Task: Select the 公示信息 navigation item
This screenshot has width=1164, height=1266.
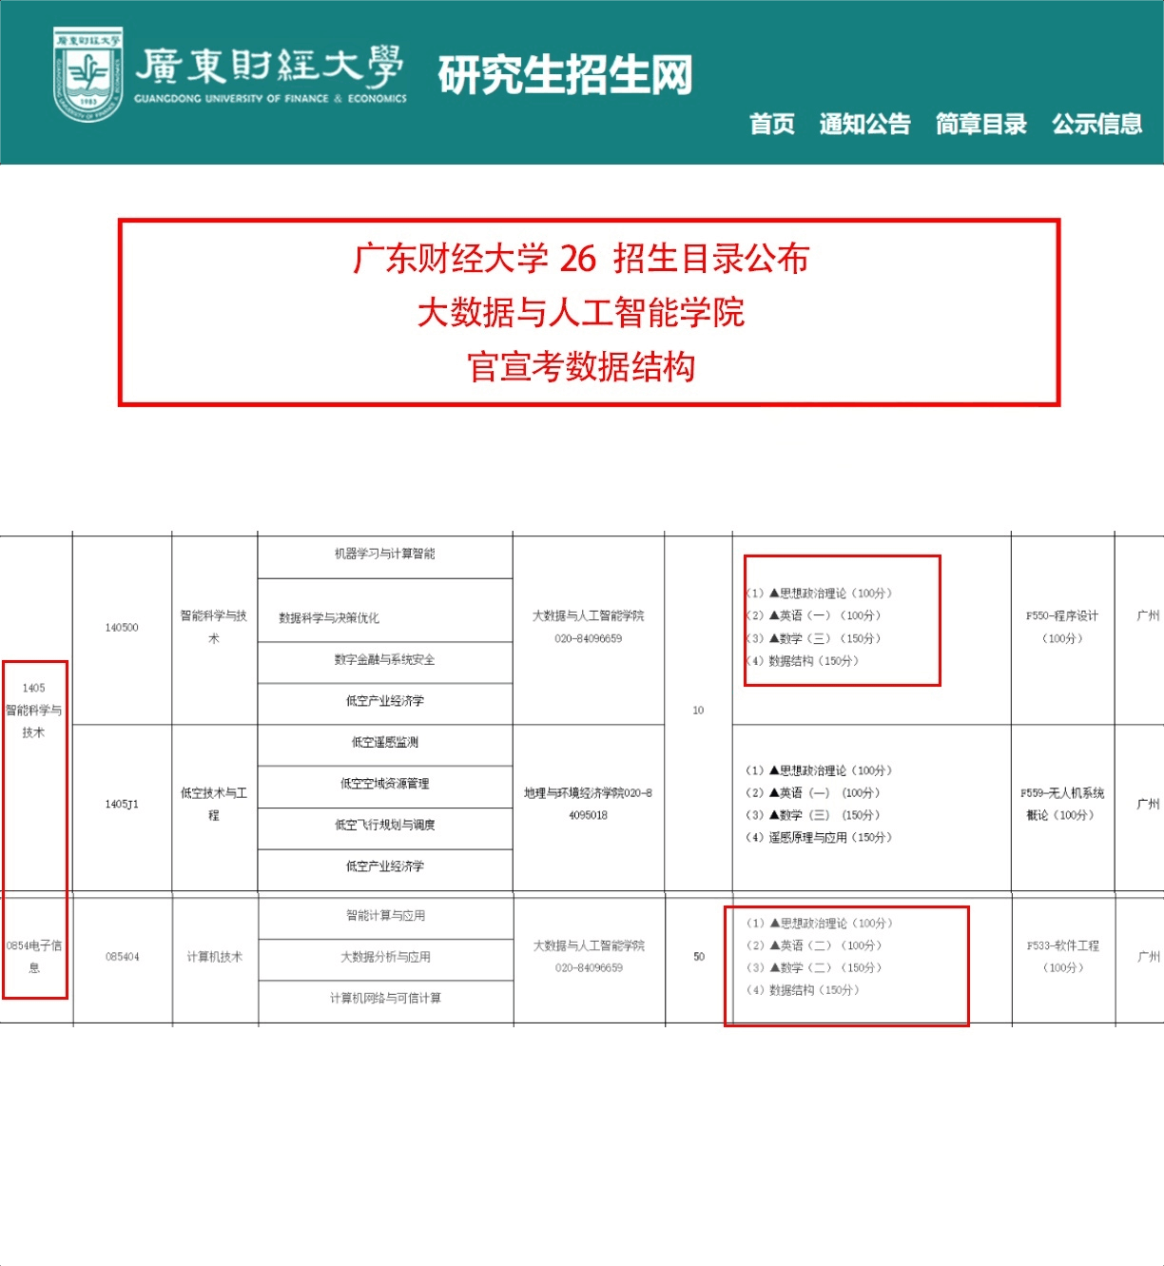Action: tap(1096, 124)
